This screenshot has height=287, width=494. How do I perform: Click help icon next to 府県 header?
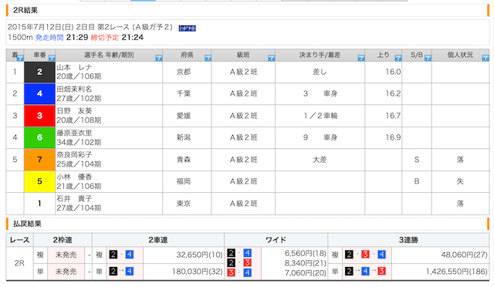208,58
